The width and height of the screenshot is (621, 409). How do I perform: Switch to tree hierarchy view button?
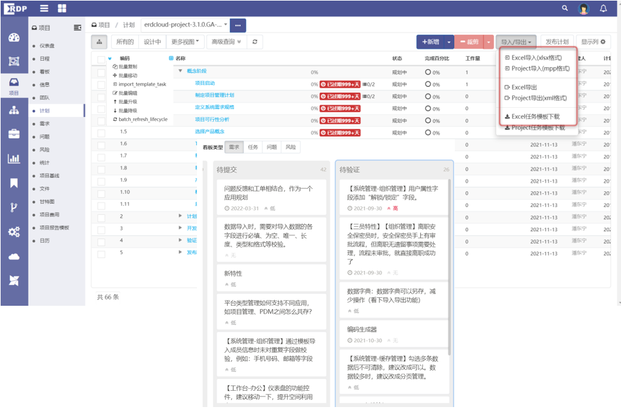coord(99,42)
